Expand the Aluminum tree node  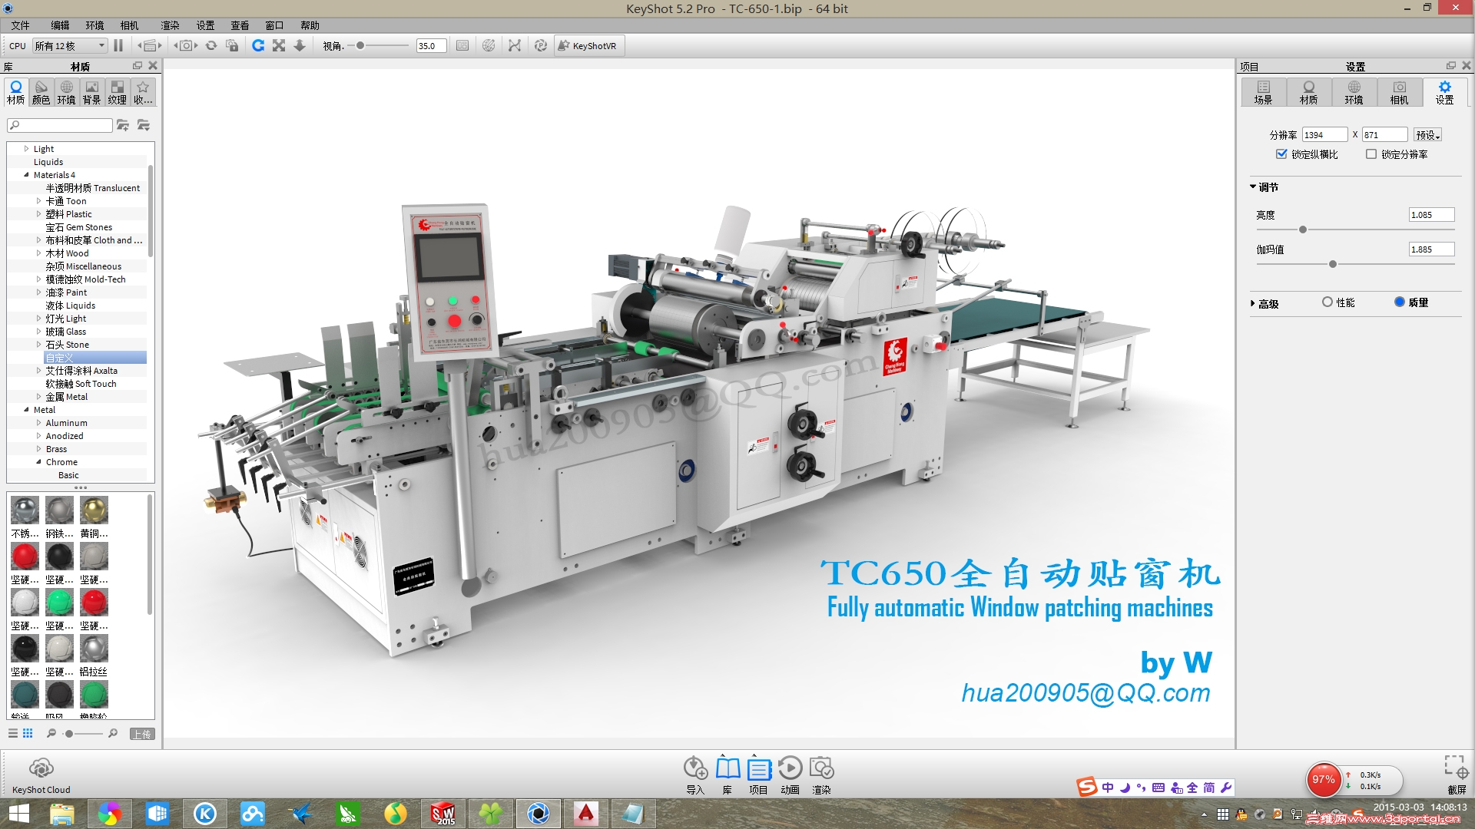[x=39, y=423]
